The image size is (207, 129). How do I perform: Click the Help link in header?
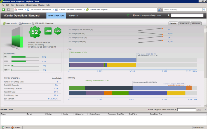(x=154, y=15)
